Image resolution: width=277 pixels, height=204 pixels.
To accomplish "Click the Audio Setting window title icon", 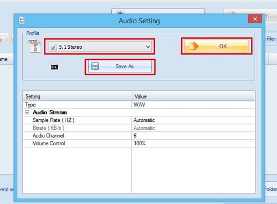I will pos(22,21).
